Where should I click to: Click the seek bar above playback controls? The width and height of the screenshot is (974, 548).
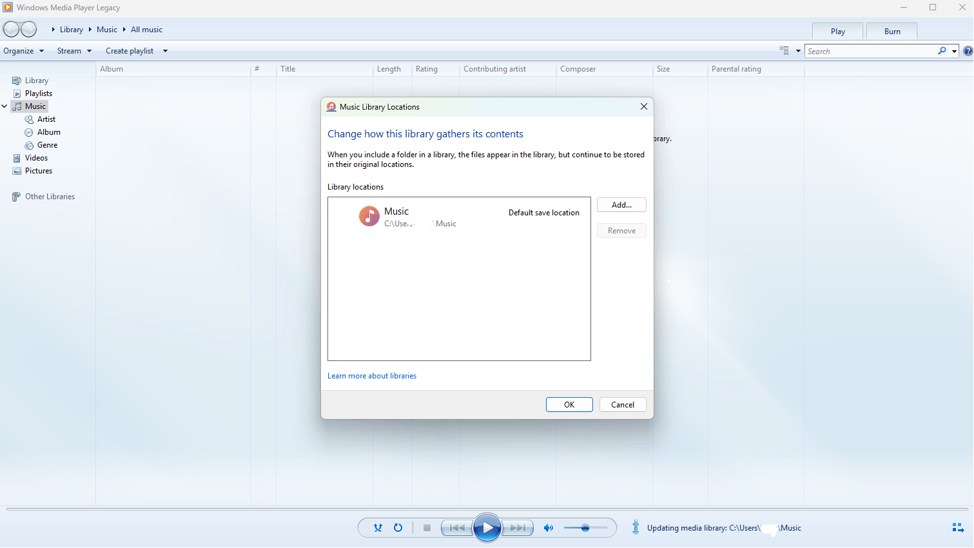click(x=487, y=509)
